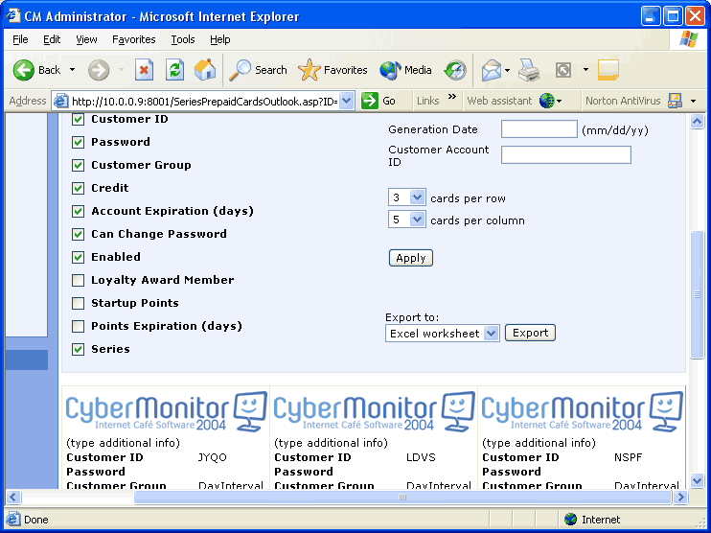Uncheck the Customer Group checkbox
This screenshot has width=711, height=533.
78,165
